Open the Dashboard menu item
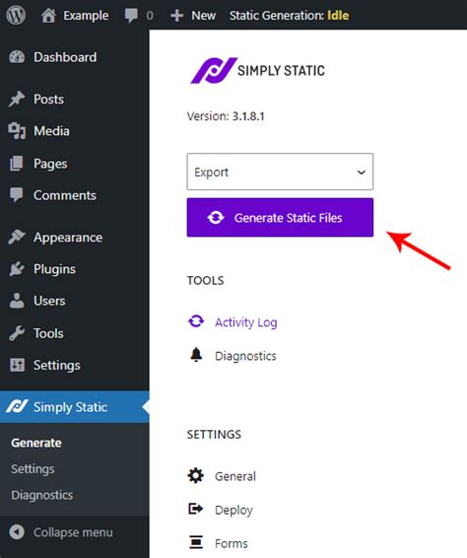This screenshot has width=467, height=558. [x=65, y=57]
